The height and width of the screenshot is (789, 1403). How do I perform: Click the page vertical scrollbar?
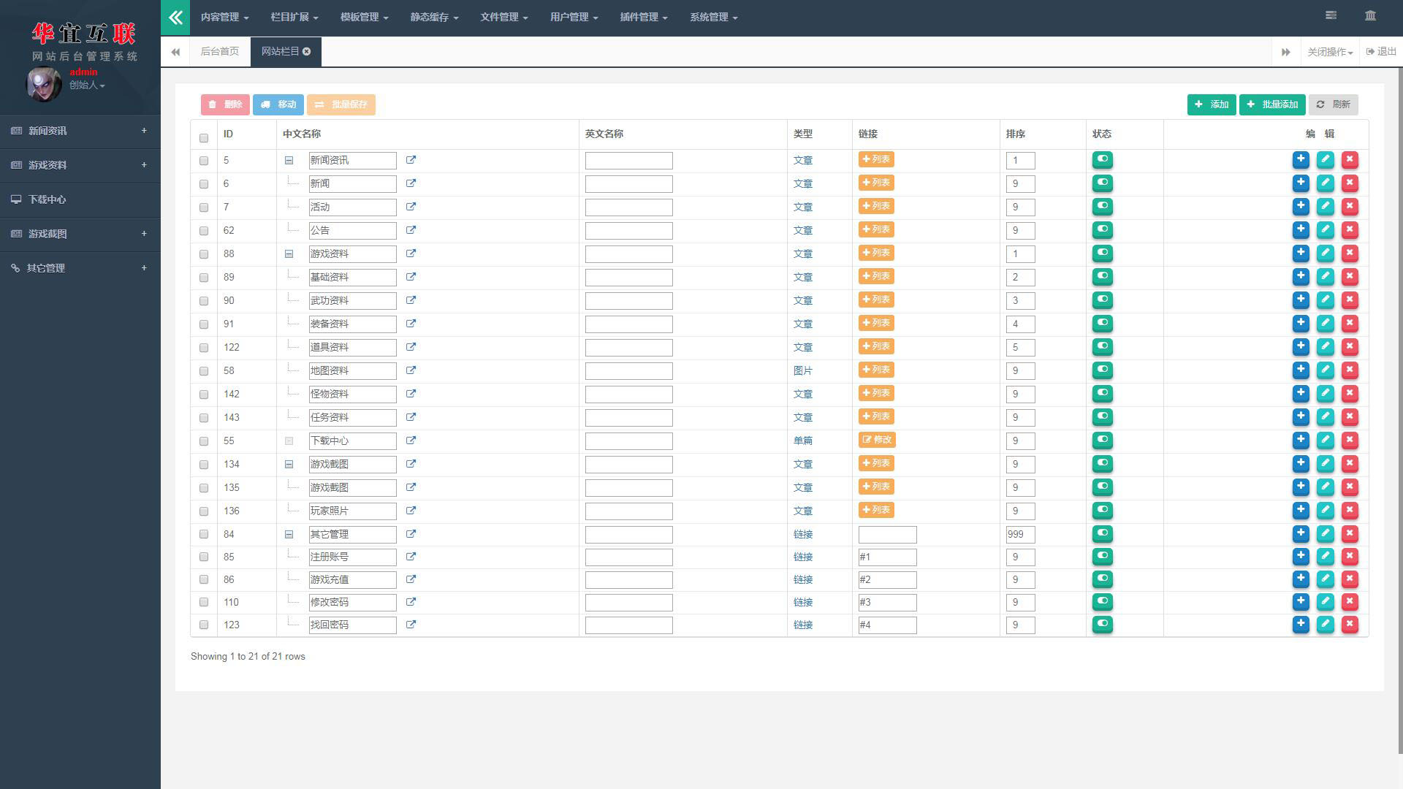pos(1399,409)
